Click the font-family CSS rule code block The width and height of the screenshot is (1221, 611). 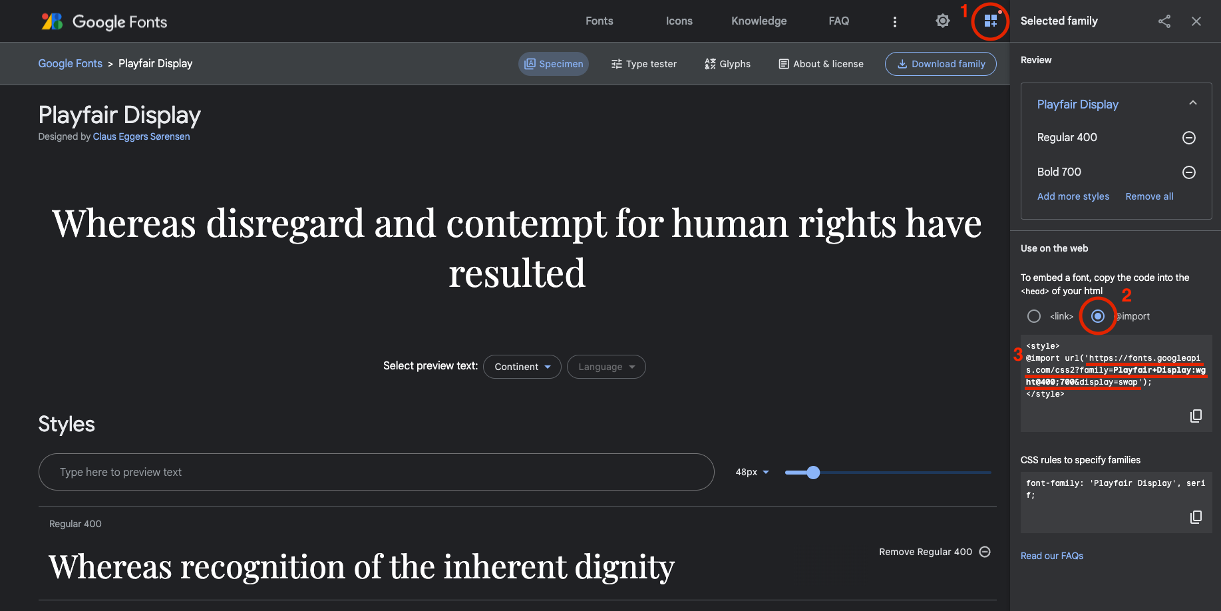tap(1116, 504)
